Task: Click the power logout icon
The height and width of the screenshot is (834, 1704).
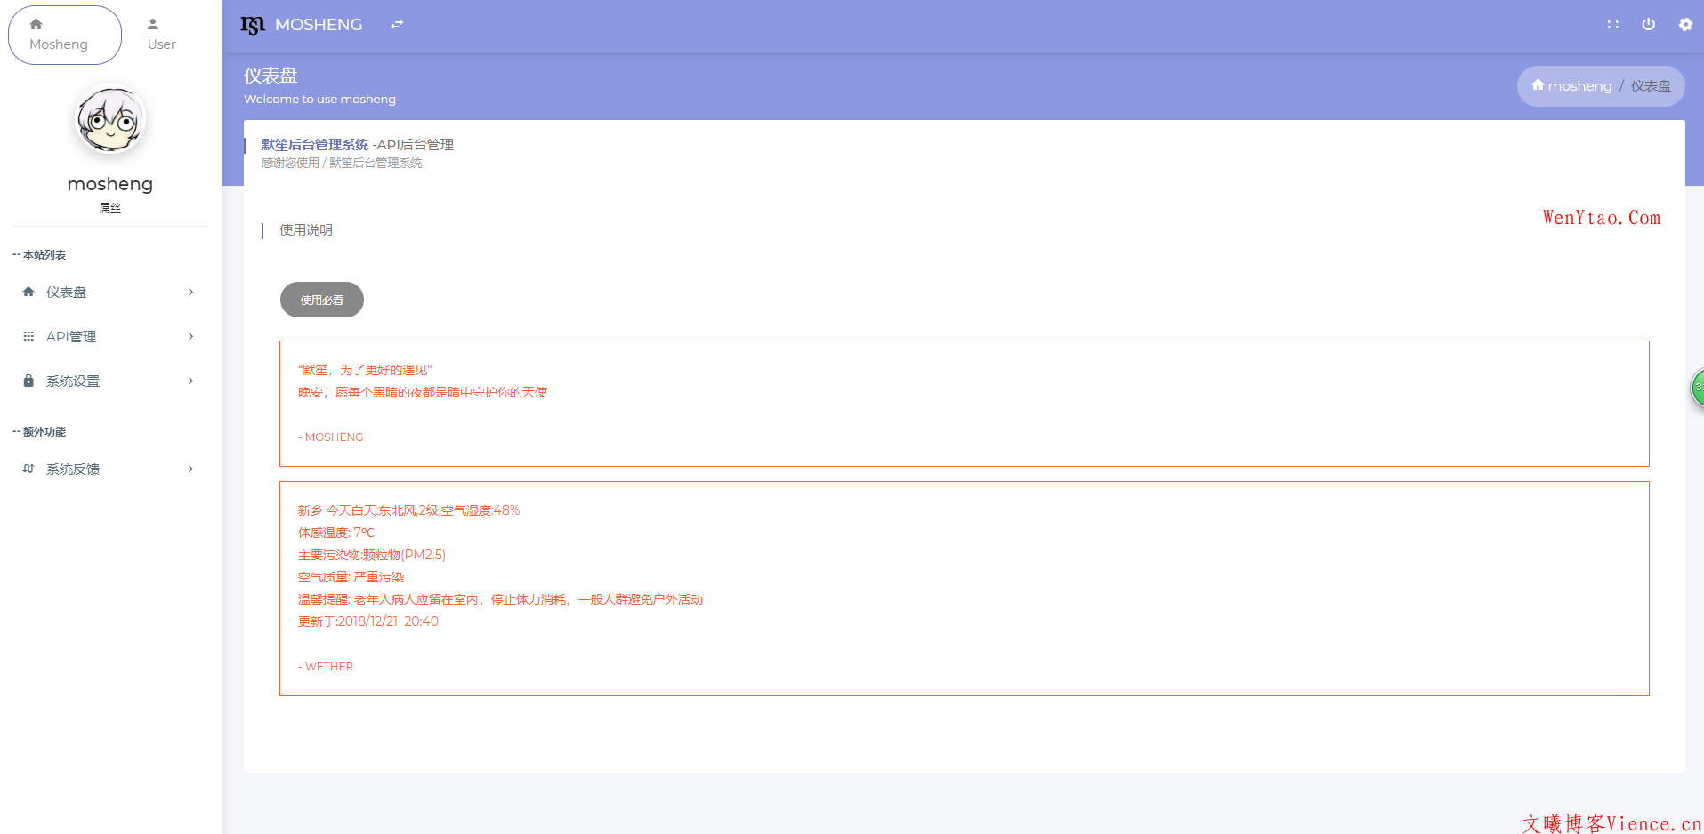Action: coord(1648,24)
